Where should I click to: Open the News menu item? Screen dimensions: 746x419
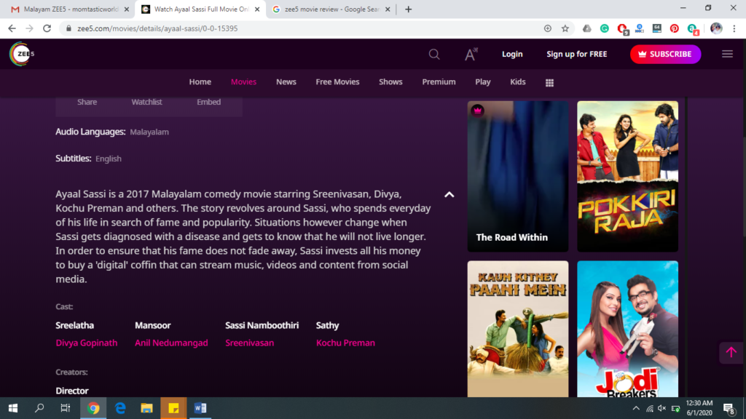(x=286, y=81)
